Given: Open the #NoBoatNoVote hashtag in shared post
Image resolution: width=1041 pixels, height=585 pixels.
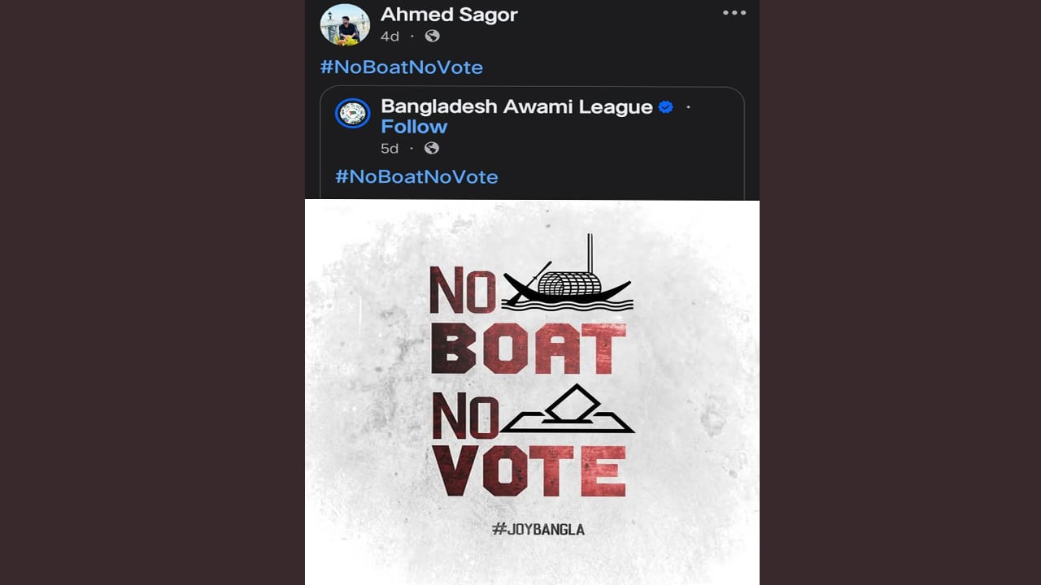Looking at the screenshot, I should [x=416, y=177].
